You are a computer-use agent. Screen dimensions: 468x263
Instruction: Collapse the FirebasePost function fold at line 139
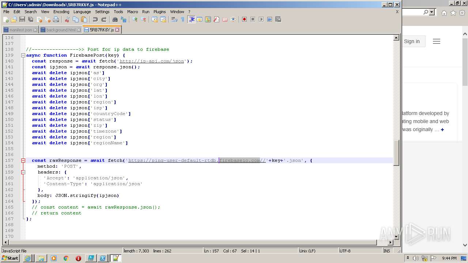pyautogui.click(x=23, y=55)
